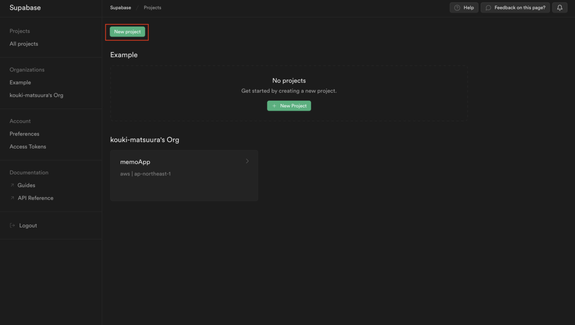This screenshot has width=575, height=325.
Task: Click the external link arrow icon next to API Reference
Action: coord(12,198)
